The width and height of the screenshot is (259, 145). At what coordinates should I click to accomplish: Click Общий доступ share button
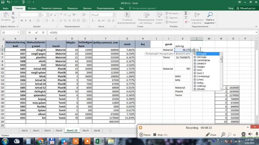tap(246, 8)
